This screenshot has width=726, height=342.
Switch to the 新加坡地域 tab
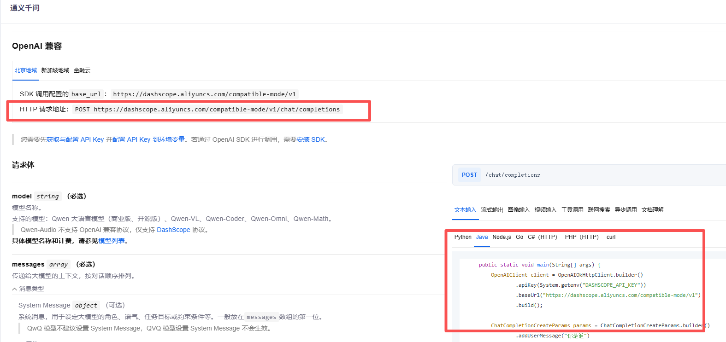[x=55, y=70]
